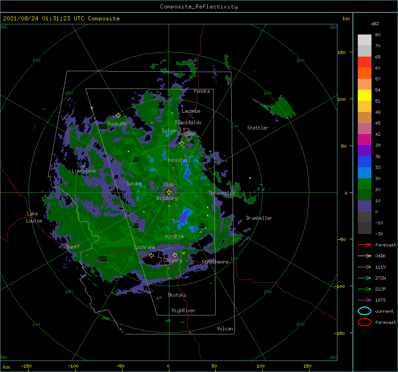Image resolution: width=398 pixels, height=372 pixels.
Task: Click the Lake Louise label
Action: (x=34, y=217)
